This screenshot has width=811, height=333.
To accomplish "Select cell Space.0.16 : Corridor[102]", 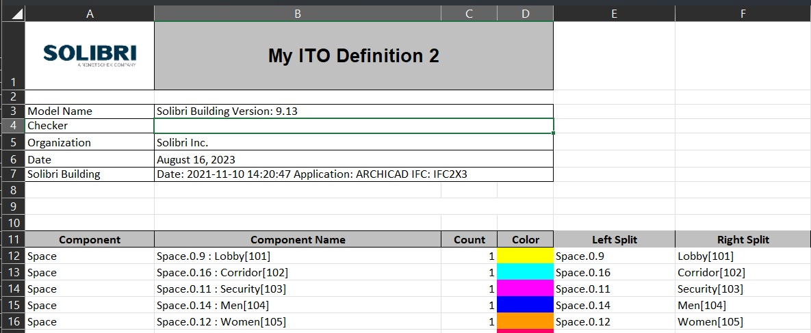I will [x=298, y=272].
